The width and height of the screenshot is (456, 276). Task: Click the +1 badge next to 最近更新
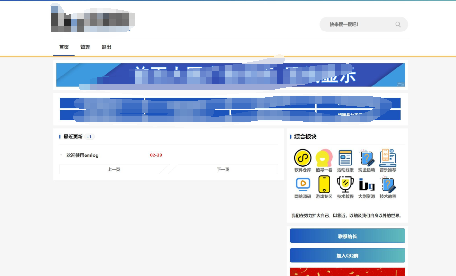tap(89, 137)
